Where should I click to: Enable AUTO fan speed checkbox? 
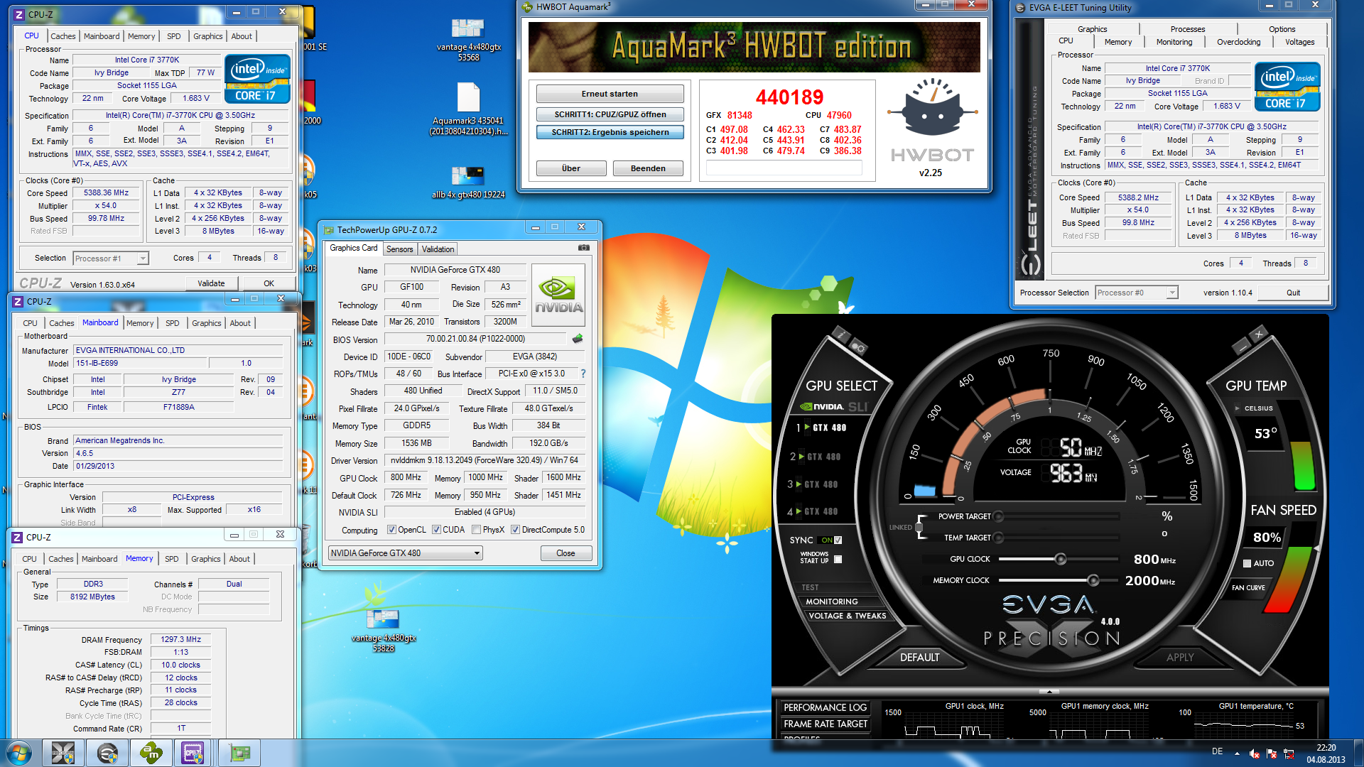[x=1247, y=563]
